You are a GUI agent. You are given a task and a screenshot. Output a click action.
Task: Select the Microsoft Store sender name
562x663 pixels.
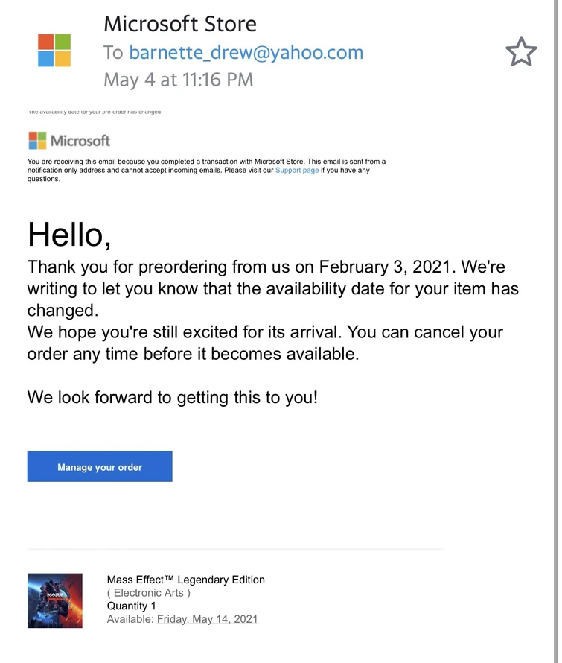coord(180,24)
